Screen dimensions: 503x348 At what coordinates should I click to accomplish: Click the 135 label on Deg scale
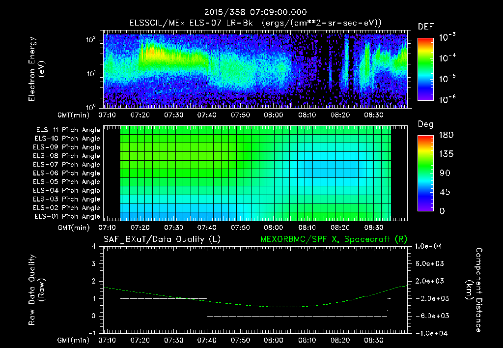point(446,154)
